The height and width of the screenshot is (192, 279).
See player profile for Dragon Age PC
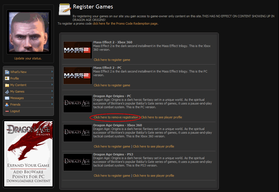click(161, 117)
